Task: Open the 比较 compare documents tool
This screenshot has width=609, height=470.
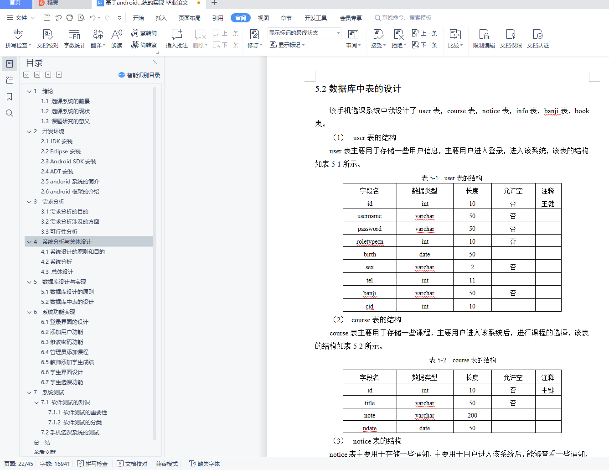Action: (x=455, y=39)
